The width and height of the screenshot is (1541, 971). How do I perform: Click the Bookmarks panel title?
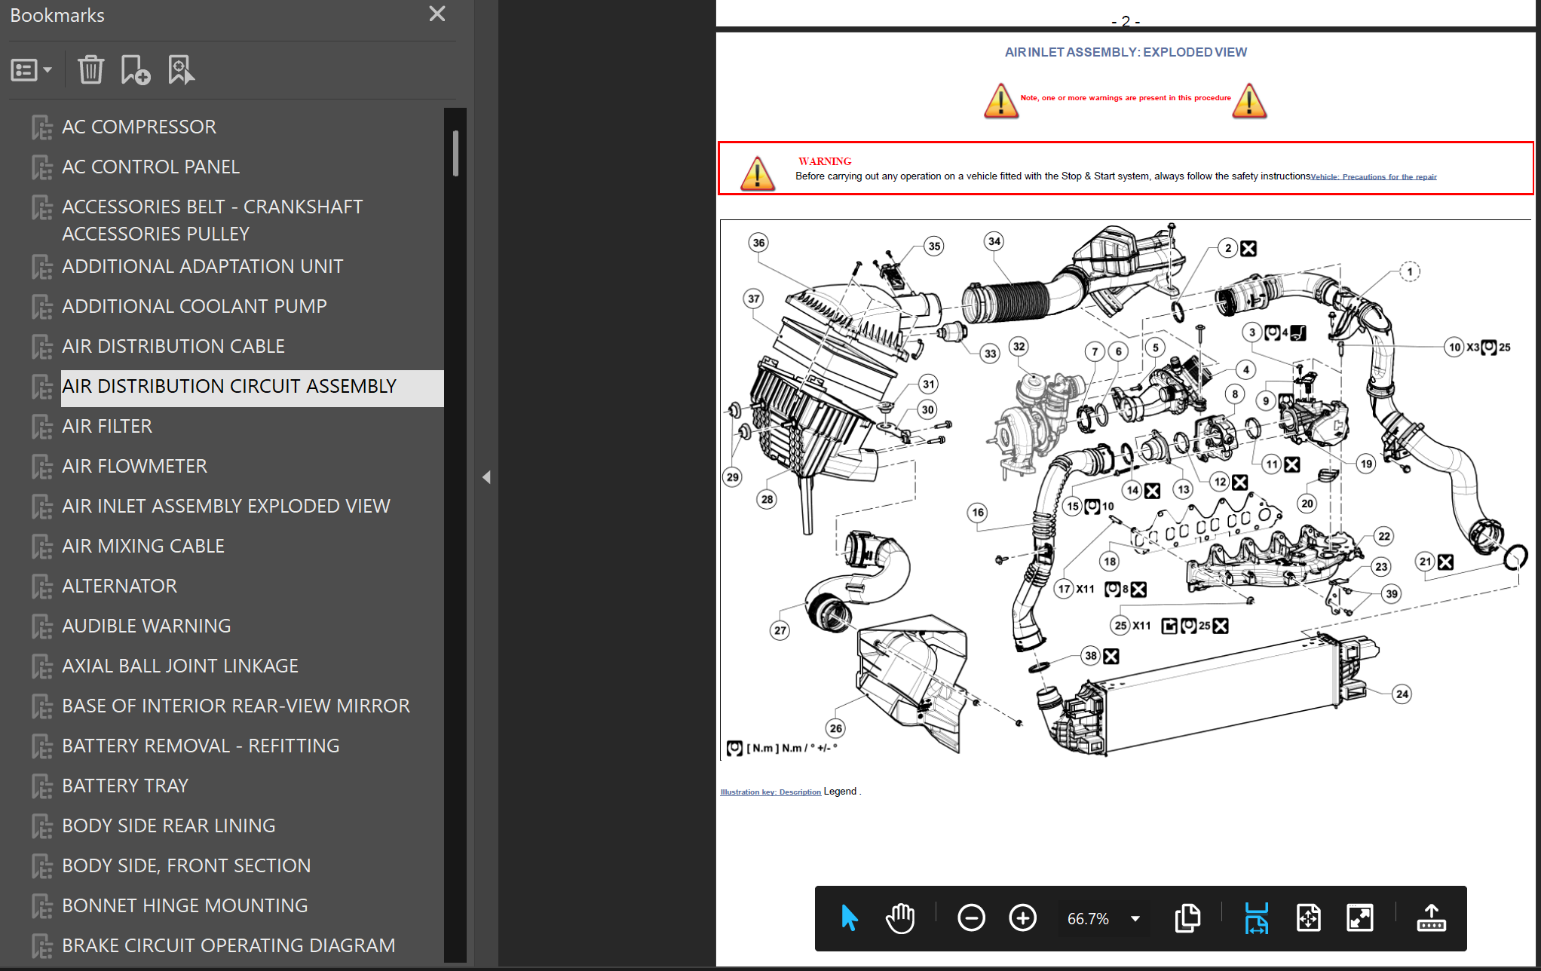[57, 15]
